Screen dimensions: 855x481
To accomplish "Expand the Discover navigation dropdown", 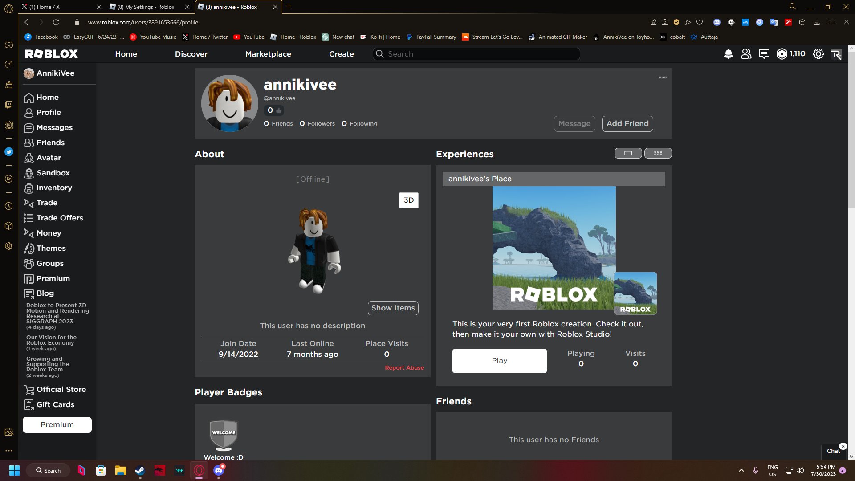I will 191,54.
